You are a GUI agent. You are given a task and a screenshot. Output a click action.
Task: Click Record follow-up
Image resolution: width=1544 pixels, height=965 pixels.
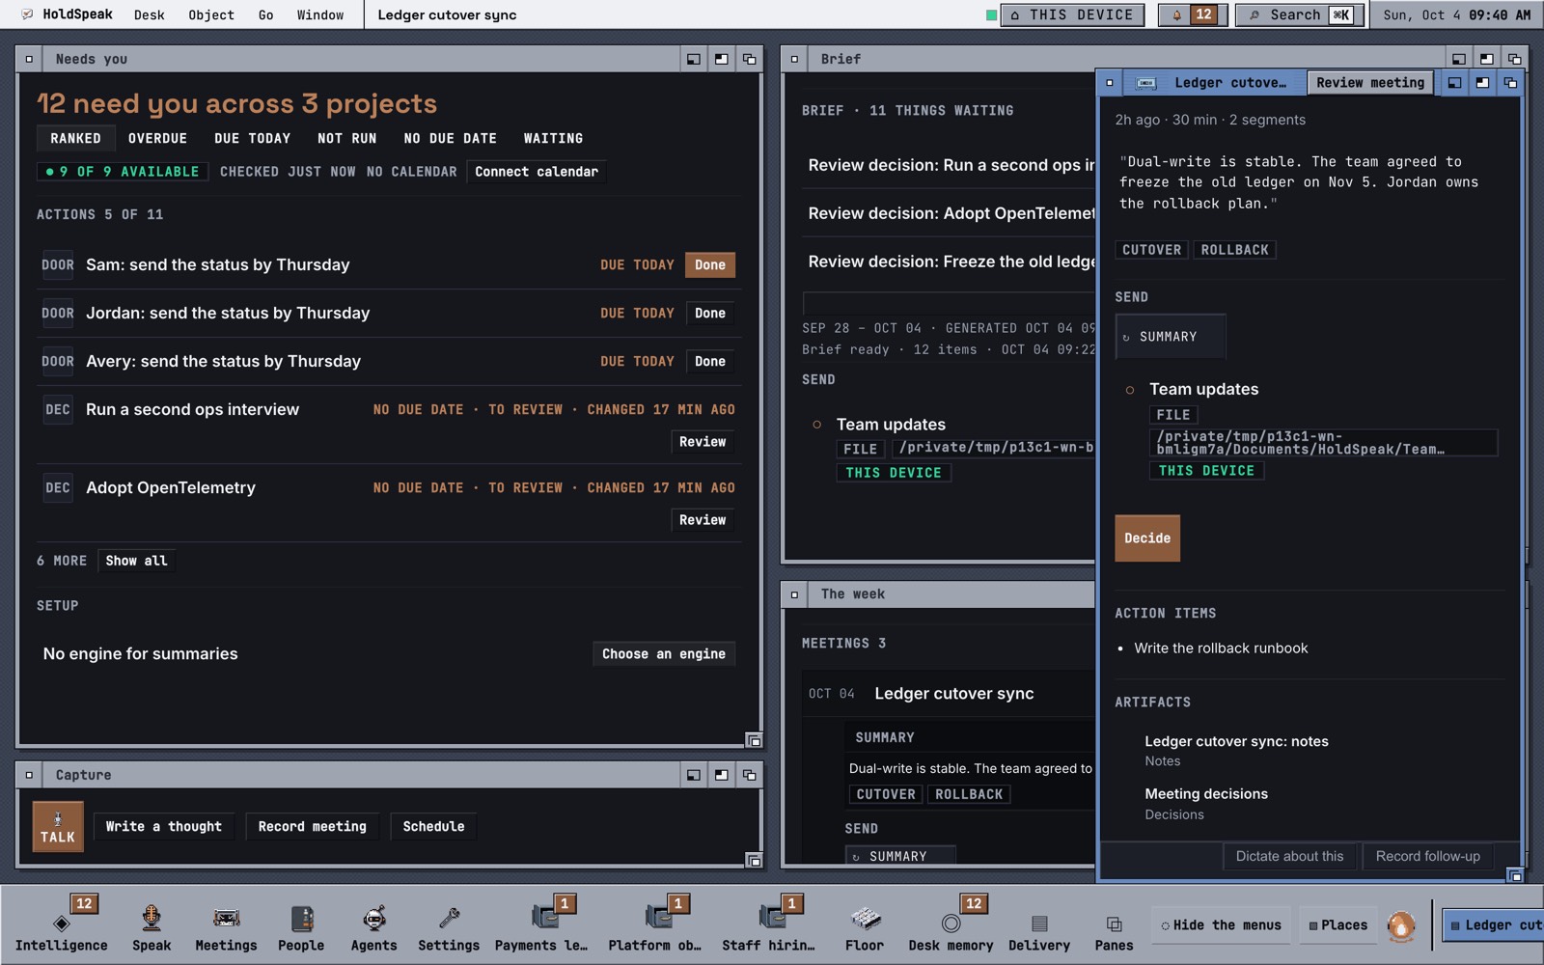click(x=1428, y=856)
